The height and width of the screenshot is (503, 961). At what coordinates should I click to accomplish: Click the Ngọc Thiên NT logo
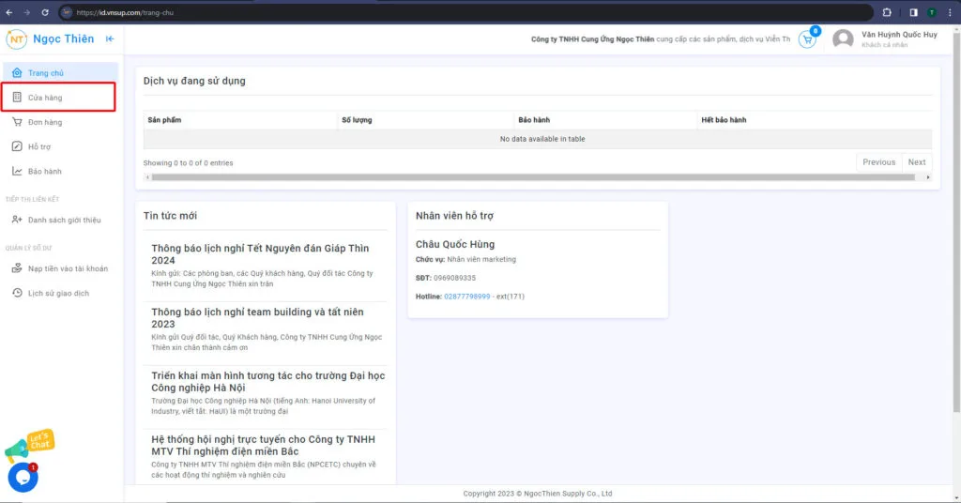(x=17, y=38)
